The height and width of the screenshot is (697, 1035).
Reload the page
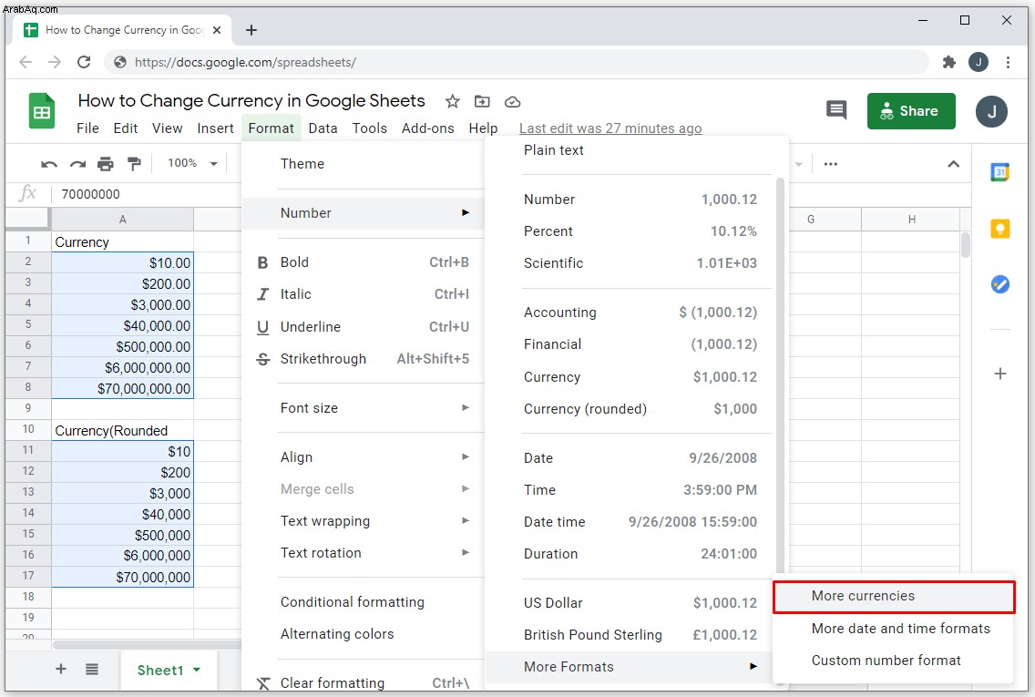tap(84, 62)
